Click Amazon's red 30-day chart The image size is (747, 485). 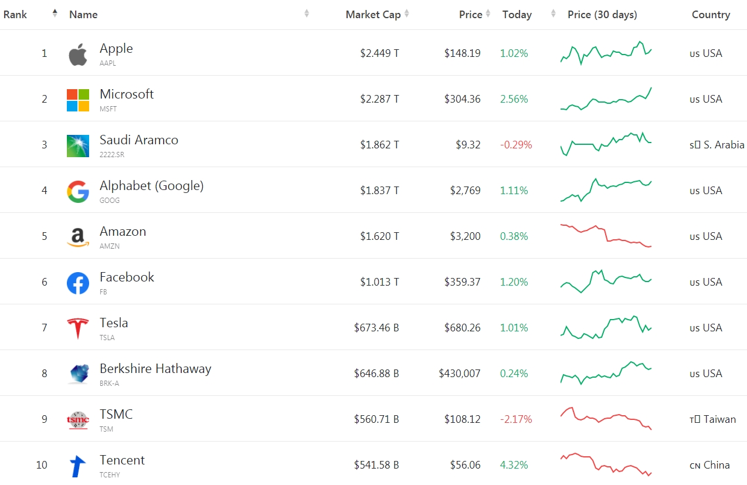click(x=606, y=235)
